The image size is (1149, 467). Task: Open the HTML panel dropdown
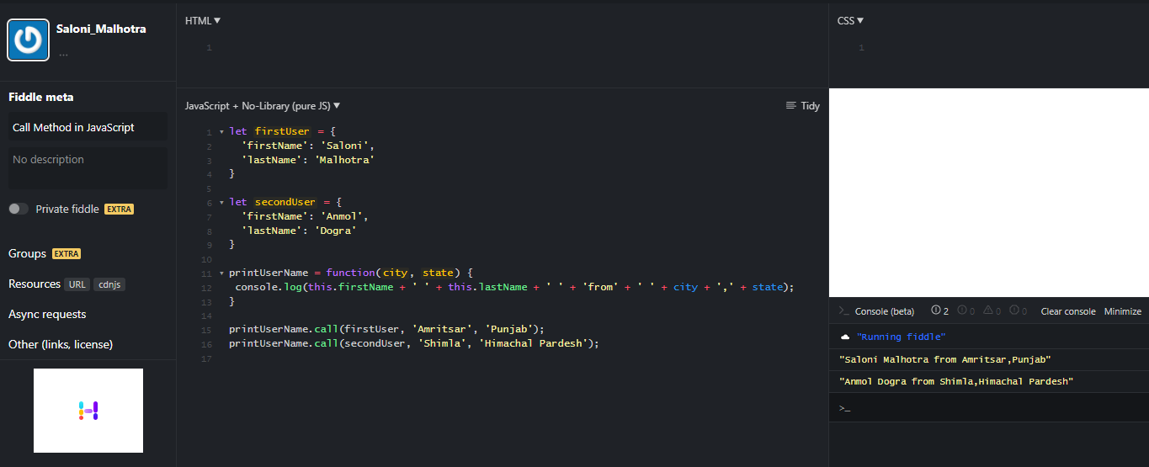coord(203,20)
